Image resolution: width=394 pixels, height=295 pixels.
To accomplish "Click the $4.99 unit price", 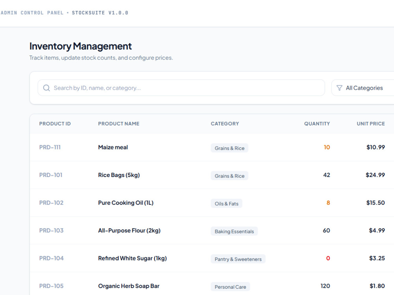I will [x=377, y=230].
